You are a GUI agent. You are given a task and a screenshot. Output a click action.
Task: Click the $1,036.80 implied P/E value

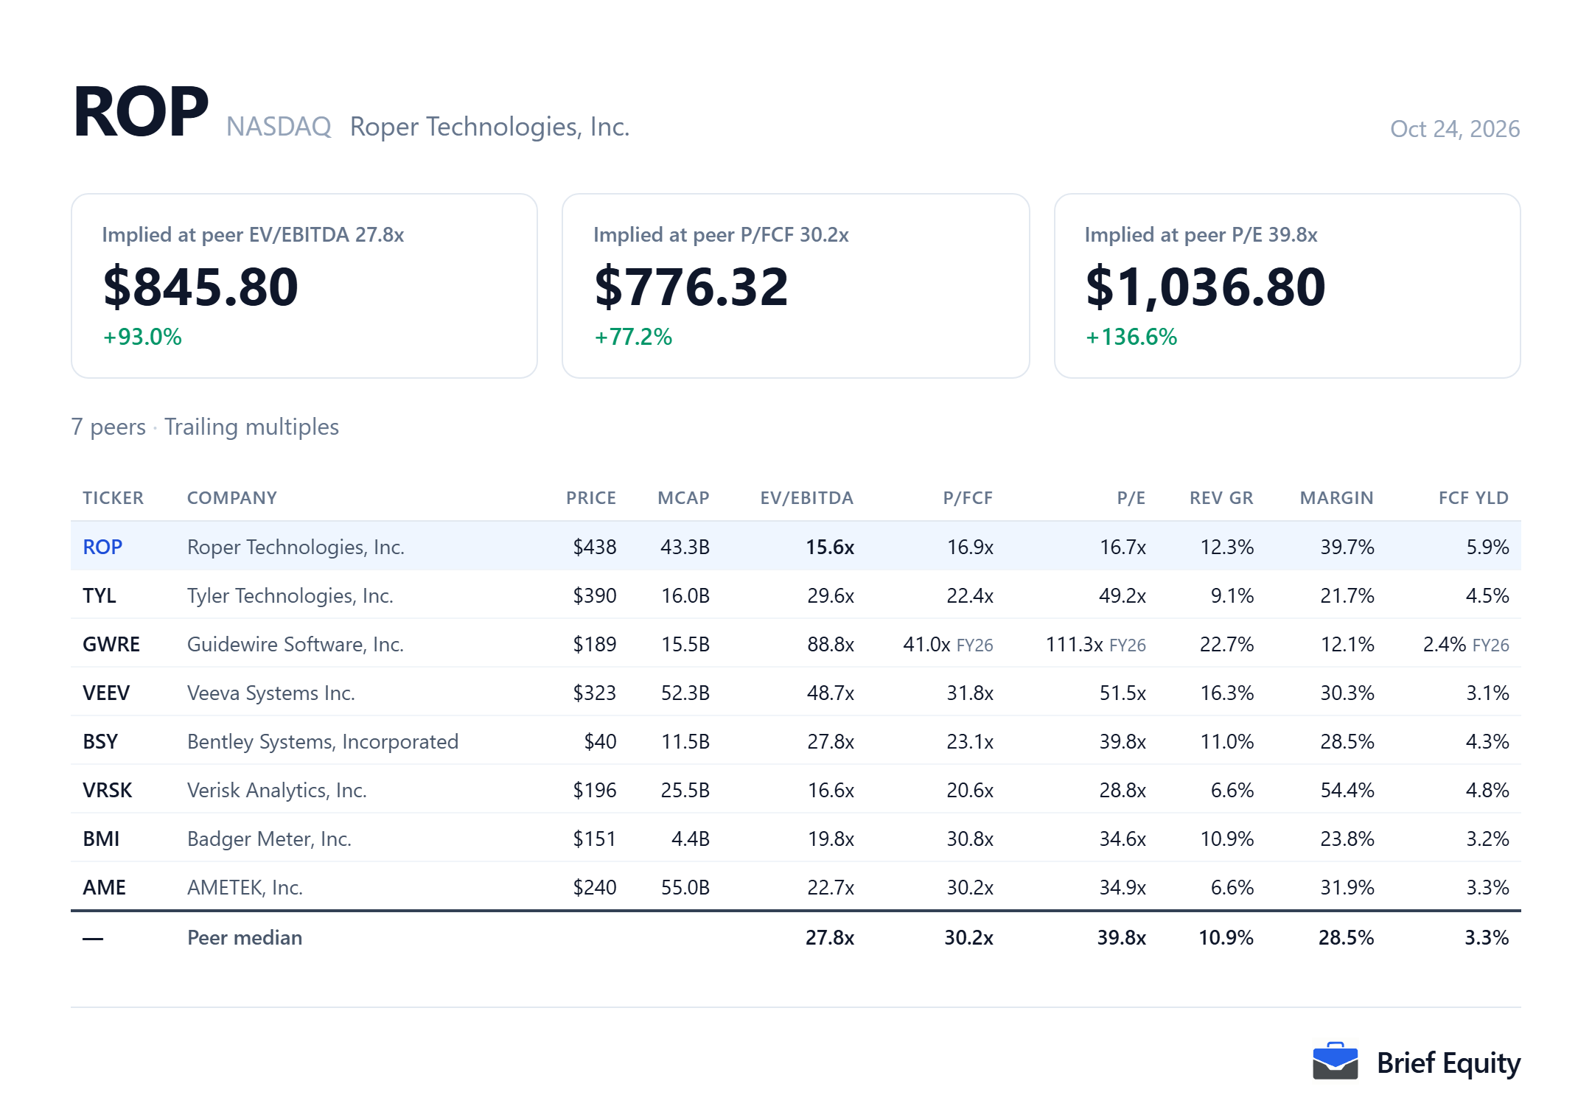click(1205, 287)
